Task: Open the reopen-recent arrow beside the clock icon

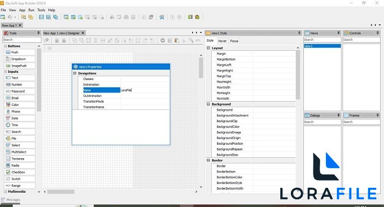Action: pos(15,17)
